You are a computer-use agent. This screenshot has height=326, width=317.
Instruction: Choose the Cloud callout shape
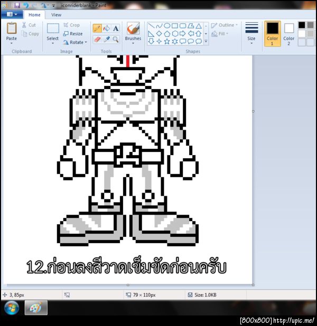point(199,41)
